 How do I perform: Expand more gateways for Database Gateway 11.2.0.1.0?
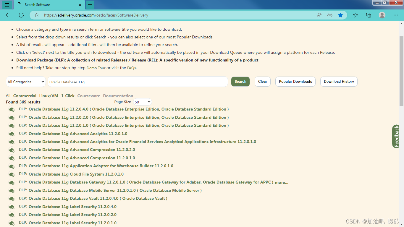pyautogui.click(x=281, y=182)
